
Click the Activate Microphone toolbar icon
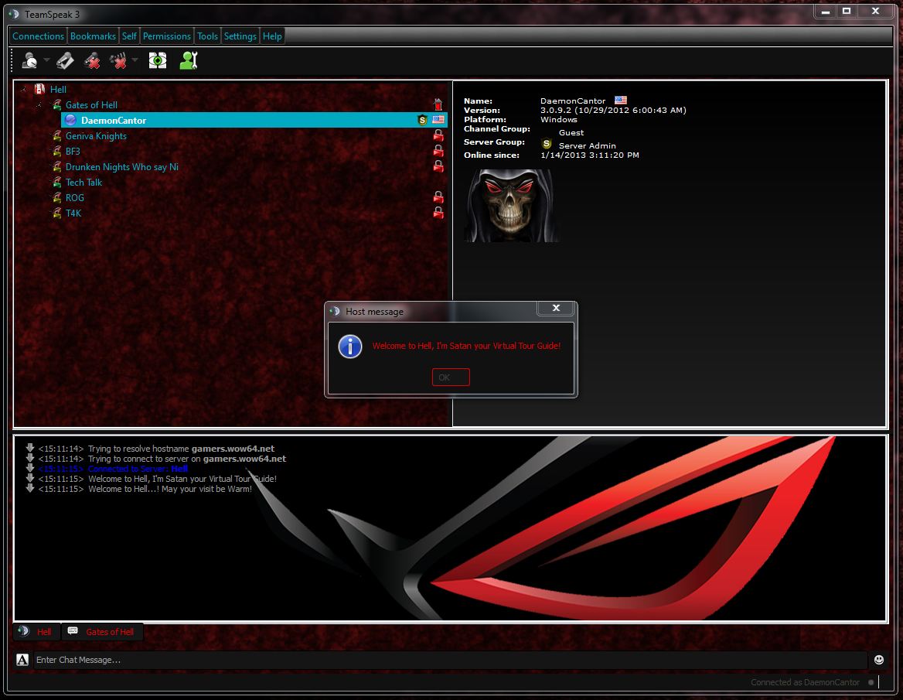point(64,60)
